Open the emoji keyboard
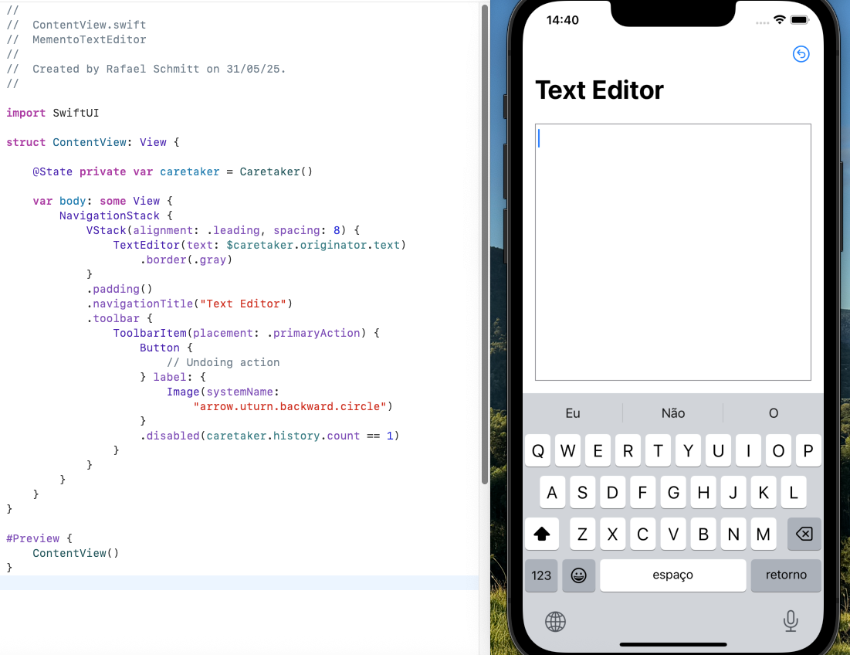 pos(578,575)
